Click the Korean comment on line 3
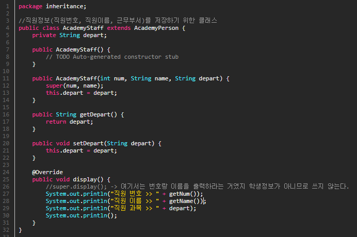Viewport: 357px width, 237px height. [x=118, y=21]
